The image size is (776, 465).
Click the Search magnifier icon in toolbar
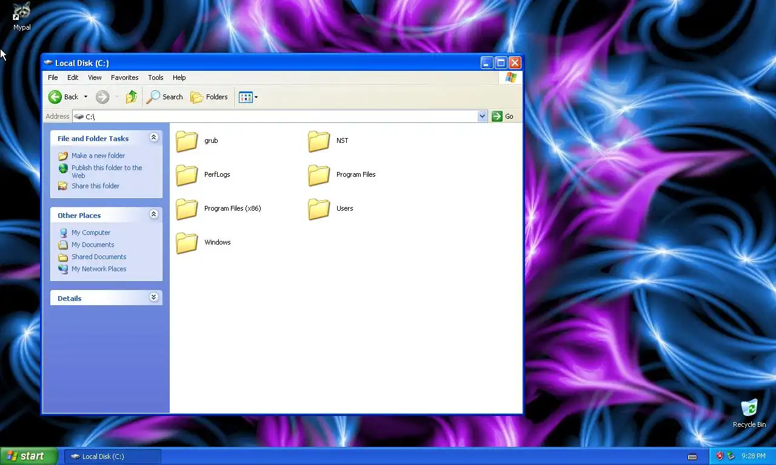tap(153, 97)
